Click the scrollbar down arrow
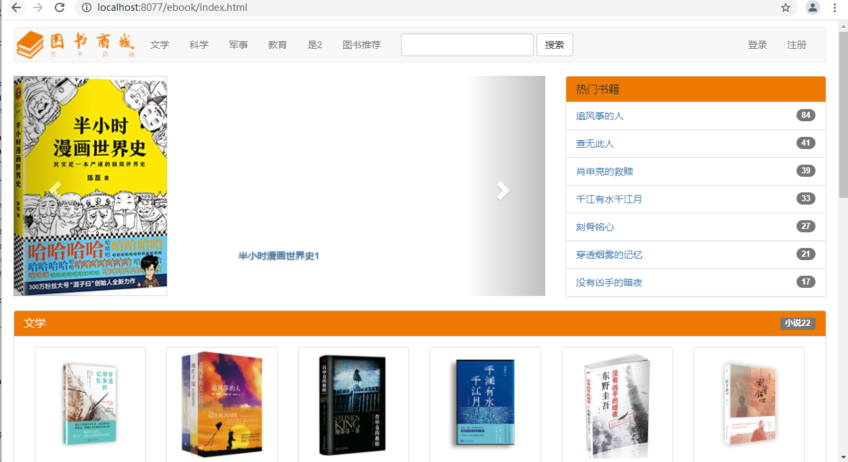Image resolution: width=848 pixels, height=462 pixels. pos(843,456)
